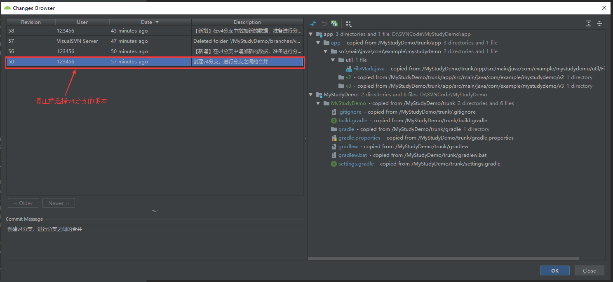The image size is (613, 282).
Task: Select .gitignore in the changes tree
Action: 350,112
